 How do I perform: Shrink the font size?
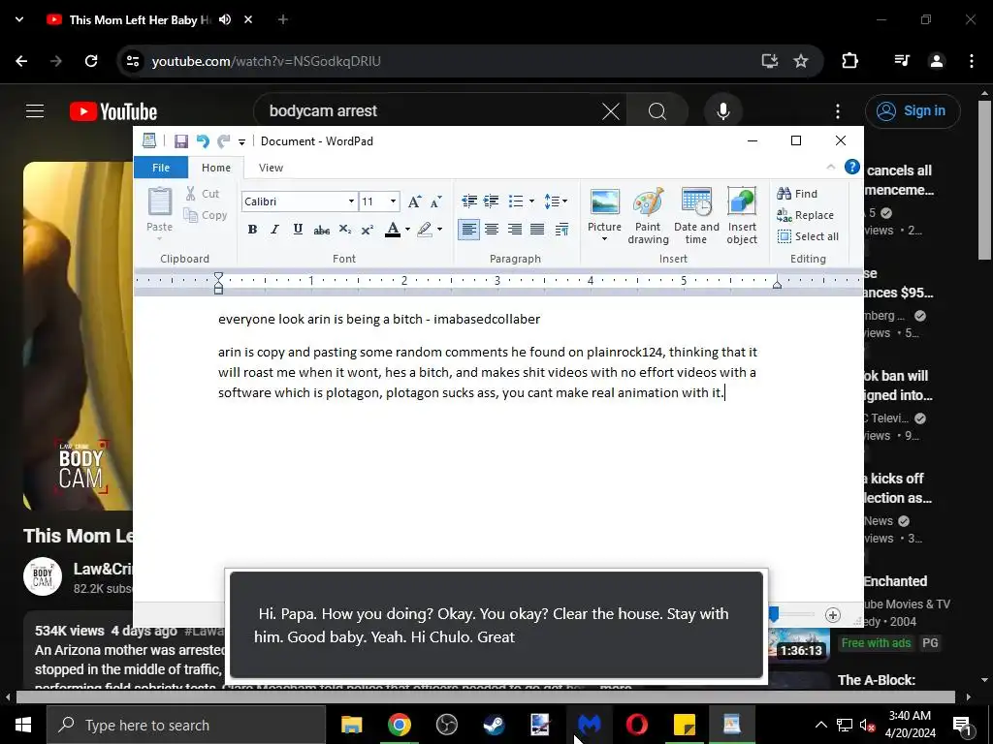(x=435, y=201)
